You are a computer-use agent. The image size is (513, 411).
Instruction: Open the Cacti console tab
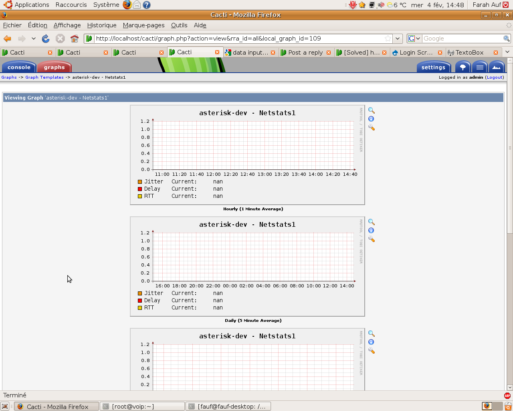(19, 67)
